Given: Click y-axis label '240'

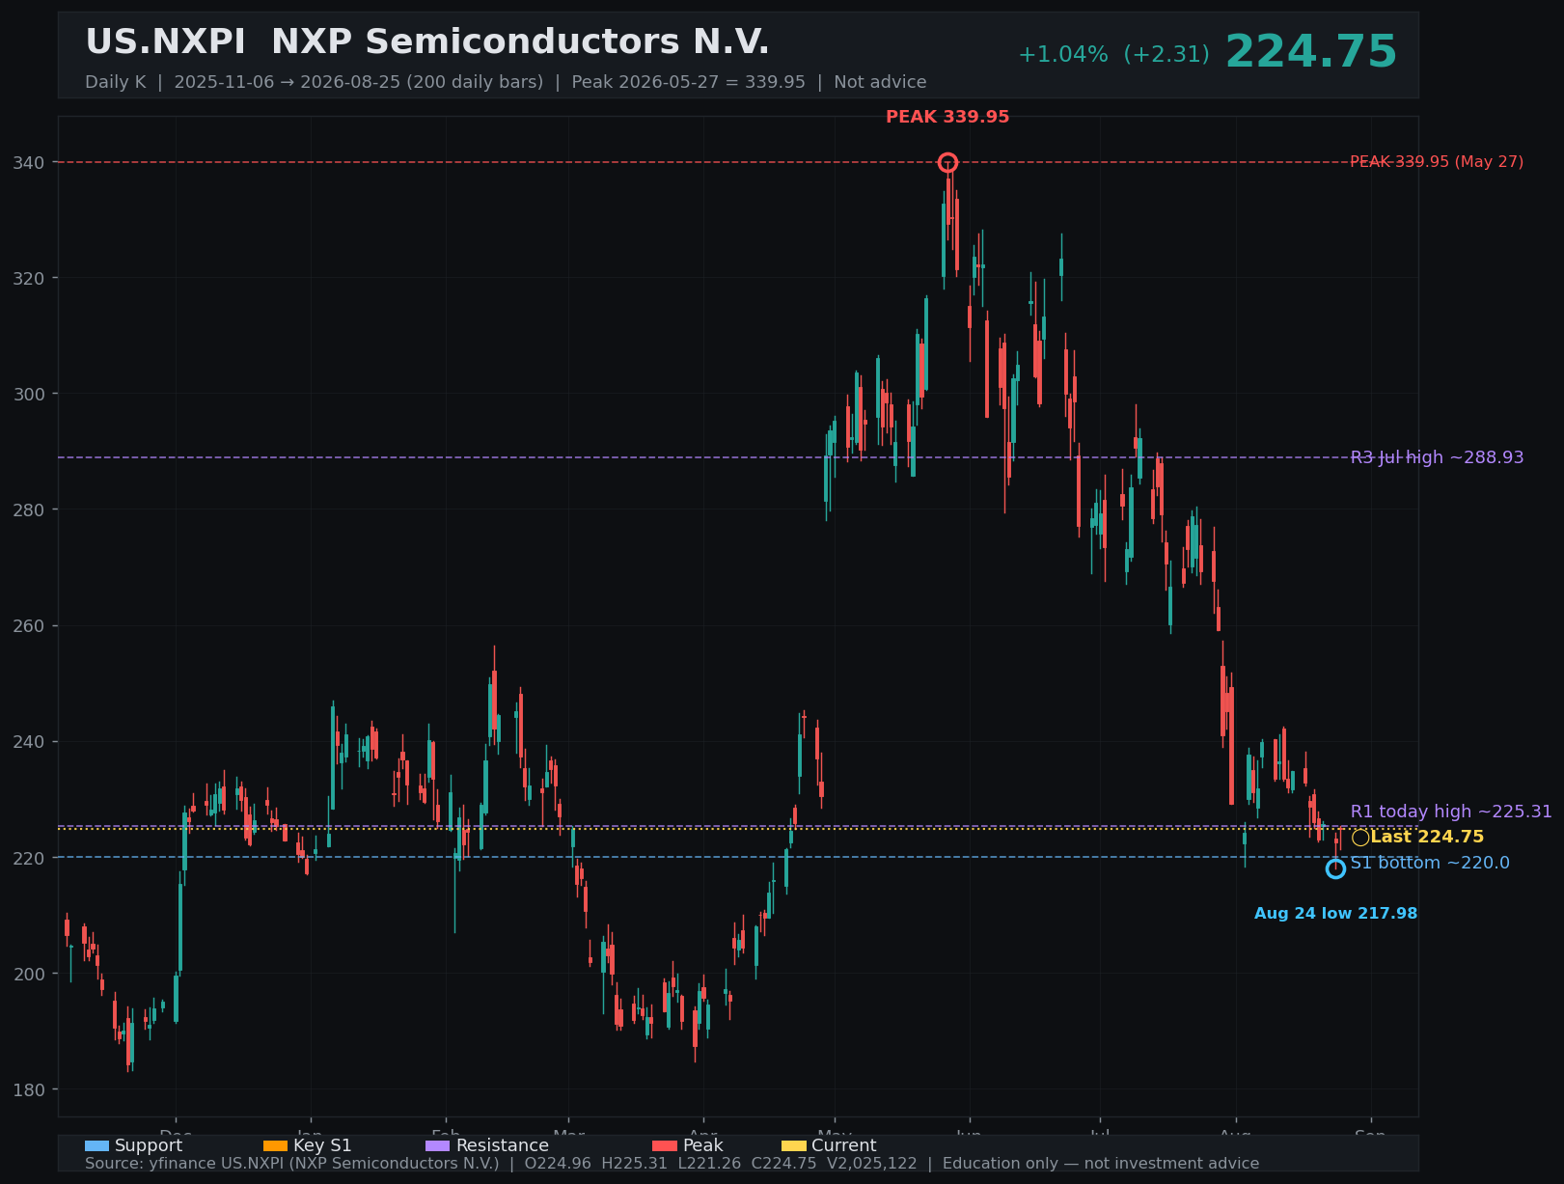Looking at the screenshot, I should pyautogui.click(x=29, y=742).
